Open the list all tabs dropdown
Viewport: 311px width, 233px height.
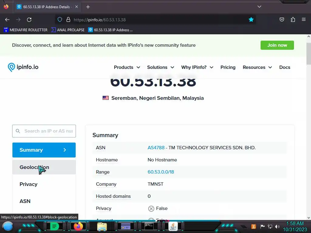(259, 7)
